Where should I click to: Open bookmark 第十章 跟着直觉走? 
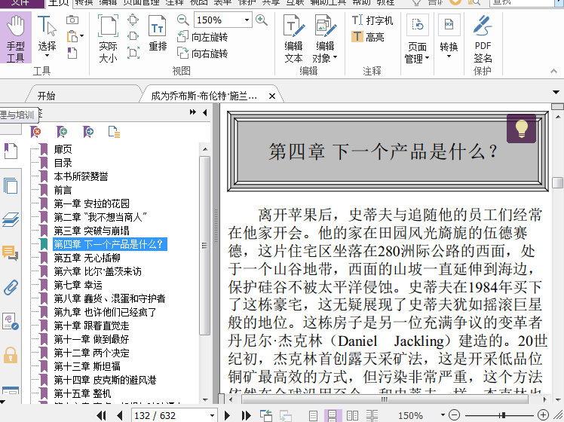(x=91, y=326)
